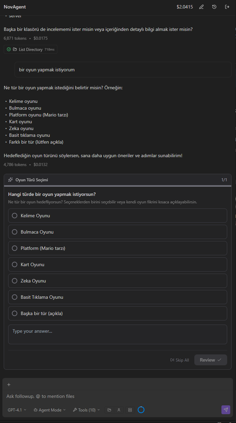Image resolution: width=236 pixels, height=423 pixels.
Task: Expand the Agent Mode dropdown
Action: [x=50, y=410]
